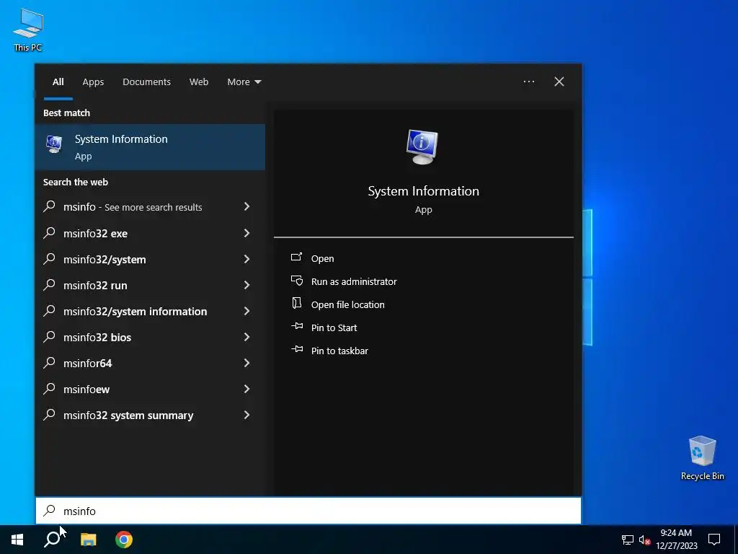Click the magnifier icon beside msinfo32 exe
Image resolution: width=738 pixels, height=554 pixels.
(x=50, y=233)
